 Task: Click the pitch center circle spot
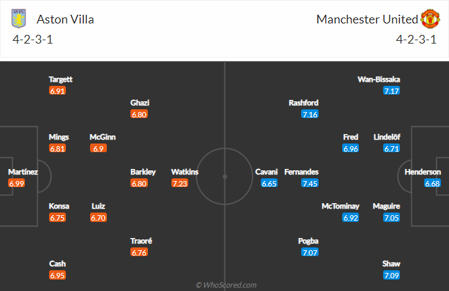(225, 176)
